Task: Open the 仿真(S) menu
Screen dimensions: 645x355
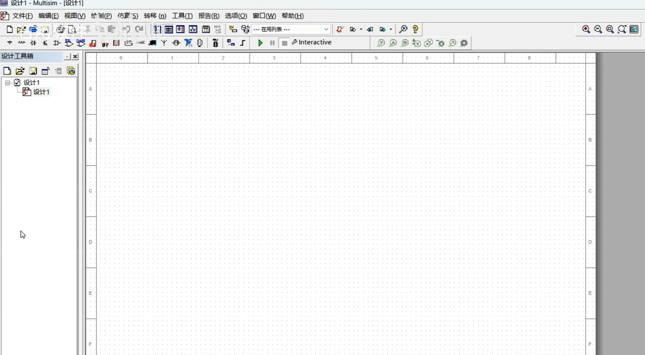Action: tap(128, 16)
